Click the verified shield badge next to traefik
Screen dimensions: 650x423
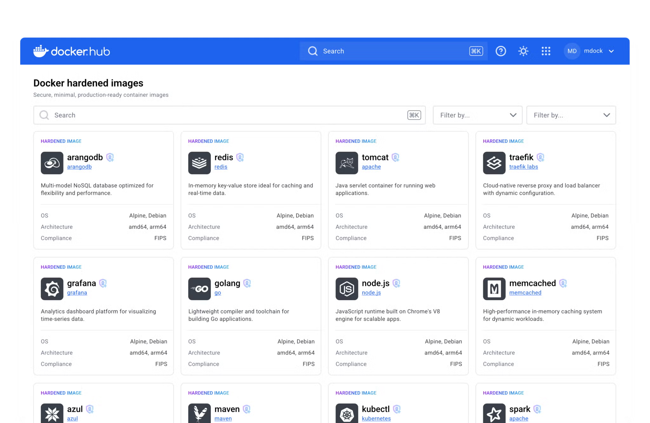point(541,157)
